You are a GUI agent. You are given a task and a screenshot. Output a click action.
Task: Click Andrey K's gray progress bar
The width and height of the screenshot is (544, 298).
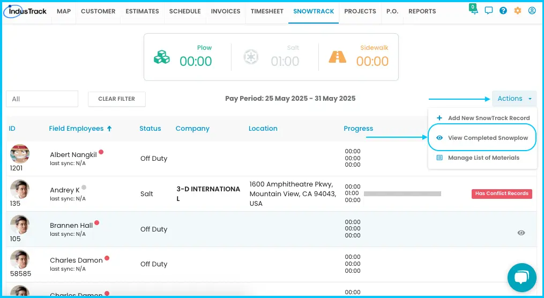(403, 193)
